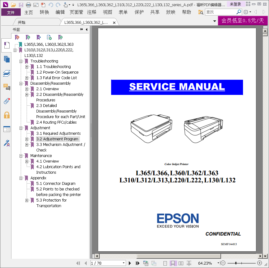269x268 pixels.
Task: Open the 转换 ribbon tab
Action: [44, 12]
